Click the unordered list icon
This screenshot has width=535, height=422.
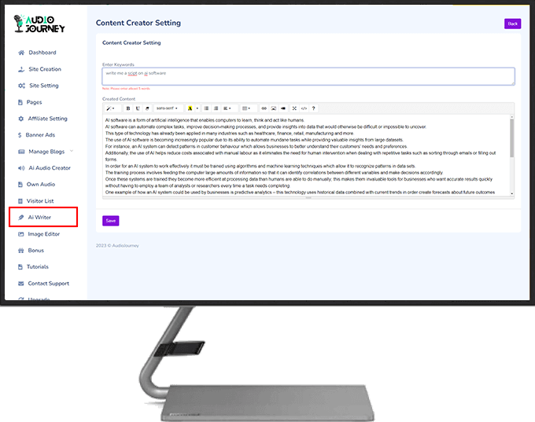pos(206,108)
